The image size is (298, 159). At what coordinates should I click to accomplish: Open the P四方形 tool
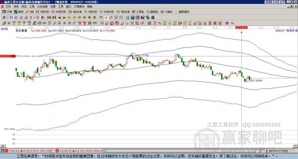coord(43,12)
